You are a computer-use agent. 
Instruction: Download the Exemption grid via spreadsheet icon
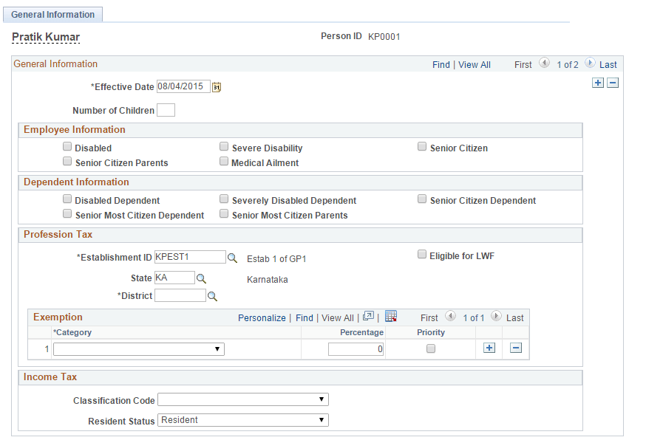point(391,317)
